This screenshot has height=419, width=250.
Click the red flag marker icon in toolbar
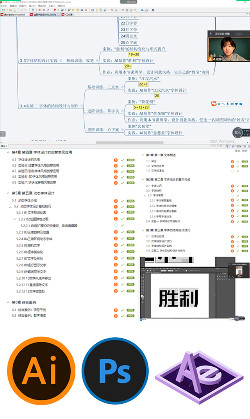[55, 10]
